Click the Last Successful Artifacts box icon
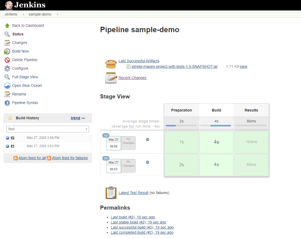This screenshot has height=238, width=301. tap(111, 64)
